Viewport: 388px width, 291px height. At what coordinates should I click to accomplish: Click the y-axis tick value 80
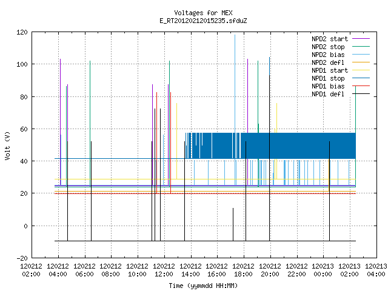click(24, 97)
